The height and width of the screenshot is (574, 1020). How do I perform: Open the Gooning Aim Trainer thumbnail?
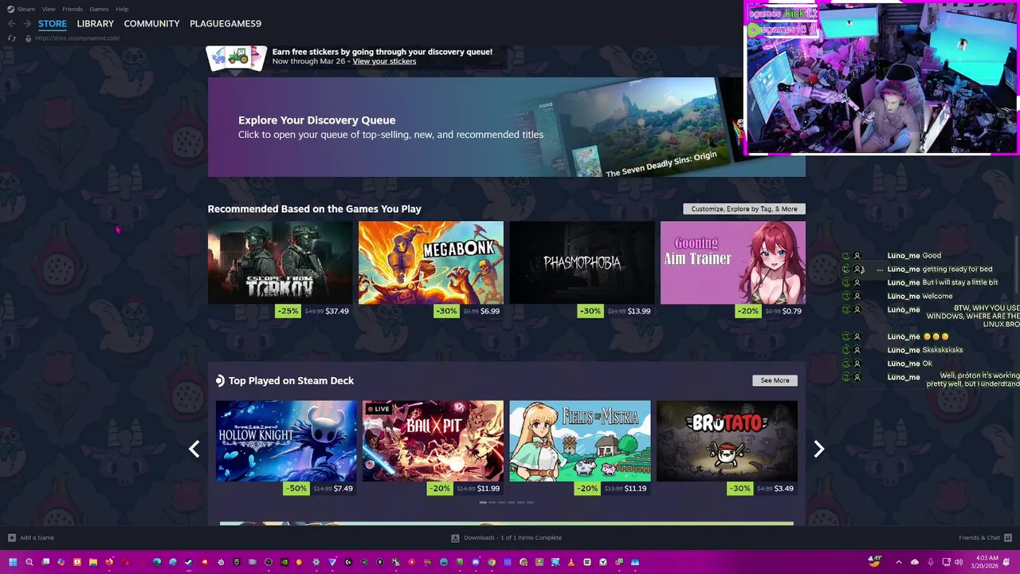pyautogui.click(x=733, y=262)
